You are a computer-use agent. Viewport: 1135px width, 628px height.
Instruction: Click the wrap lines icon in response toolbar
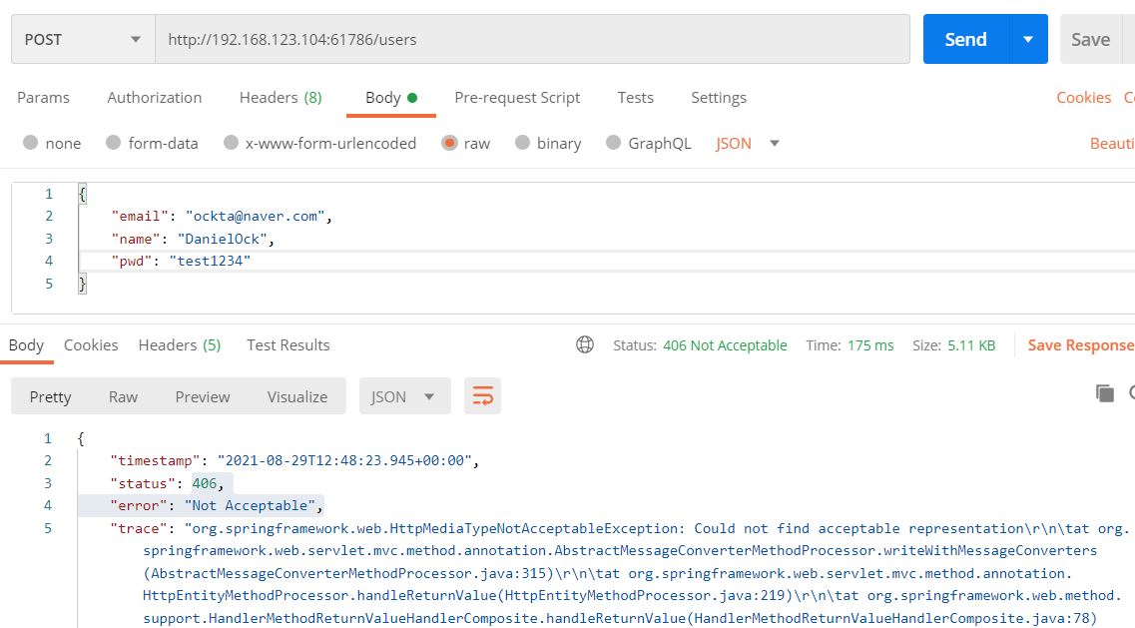[483, 396]
